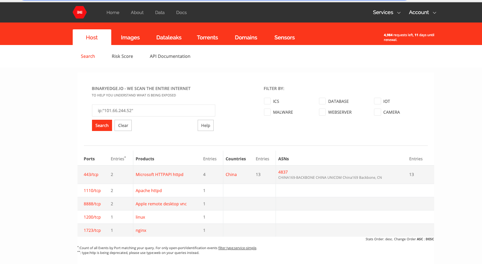The width and height of the screenshot is (482, 264).
Task: Expand the Services dropdown
Action: (387, 12)
